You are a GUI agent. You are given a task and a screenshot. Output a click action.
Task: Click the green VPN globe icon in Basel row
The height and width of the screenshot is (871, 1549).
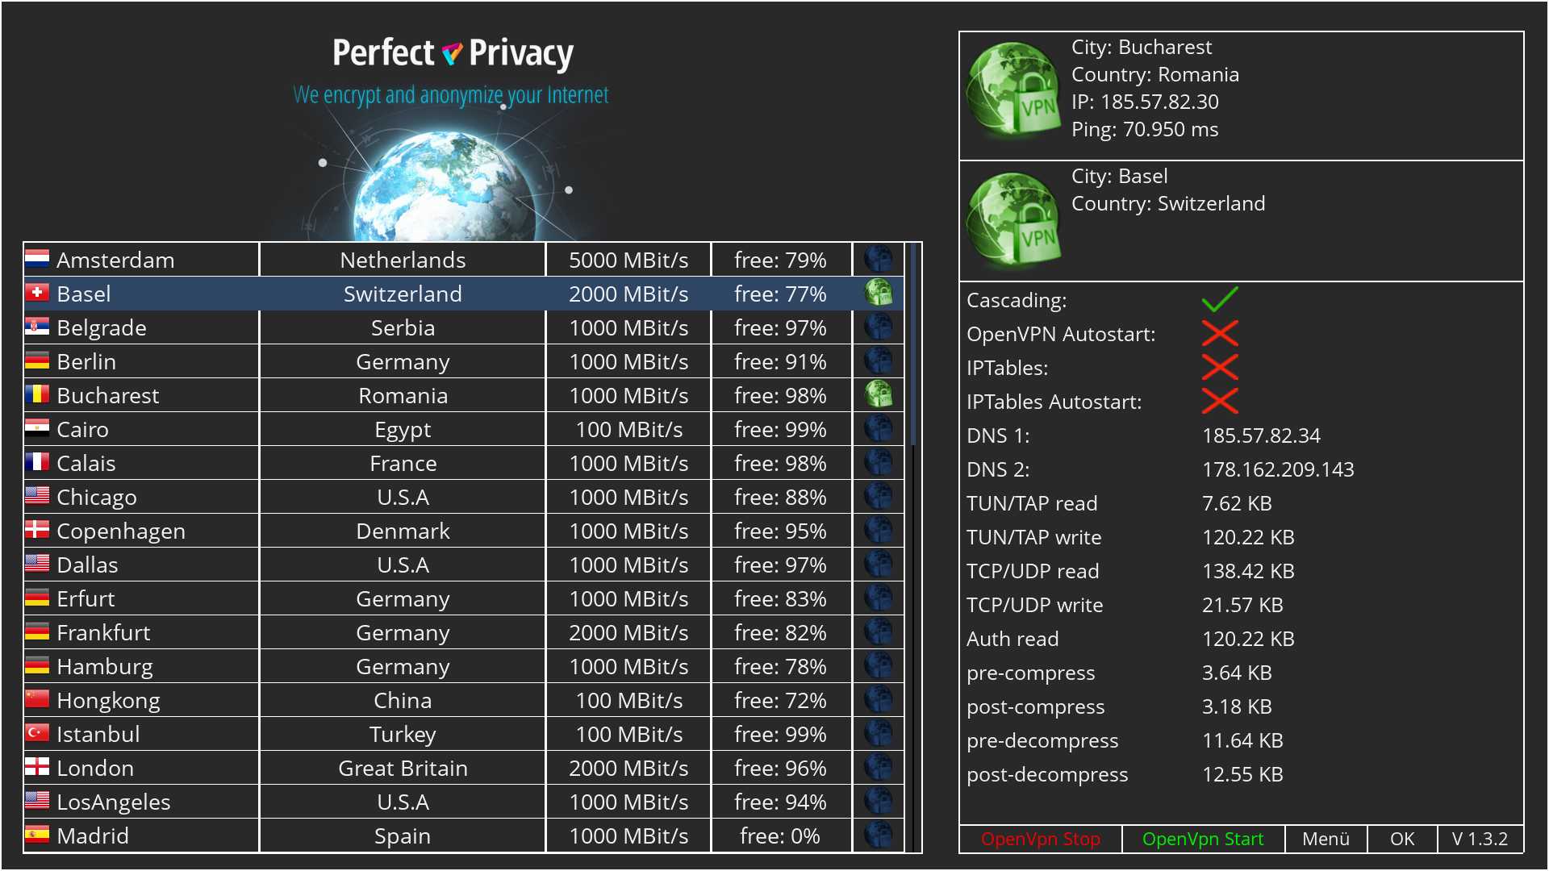(x=878, y=293)
